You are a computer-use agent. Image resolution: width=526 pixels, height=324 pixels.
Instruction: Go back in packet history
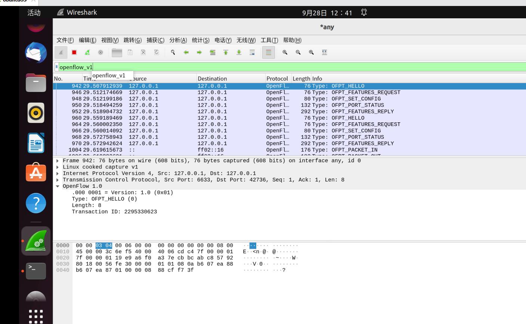(186, 52)
